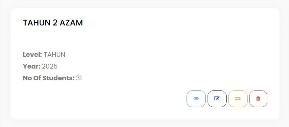The width and height of the screenshot is (289, 127).
Task: Edit the TAHUN 2 AZAM class
Action: (x=217, y=99)
